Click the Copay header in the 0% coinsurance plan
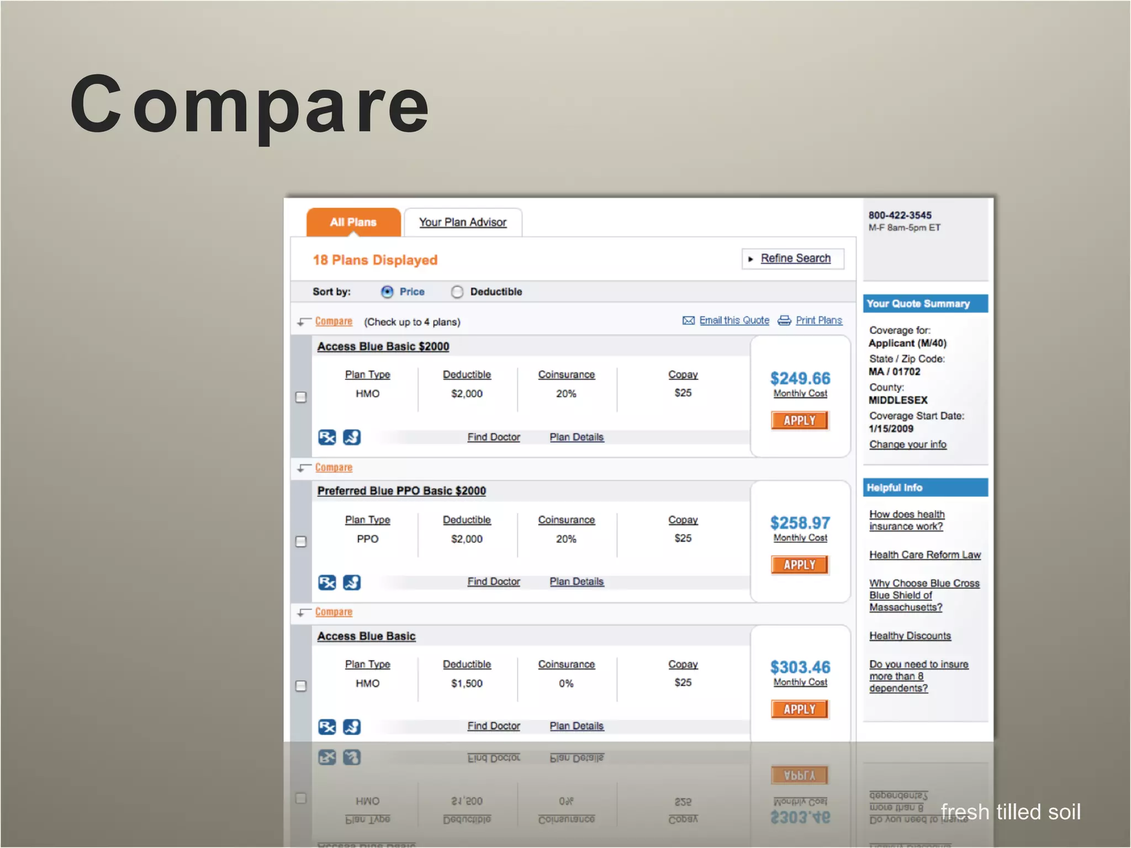The image size is (1131, 848). 683,665
